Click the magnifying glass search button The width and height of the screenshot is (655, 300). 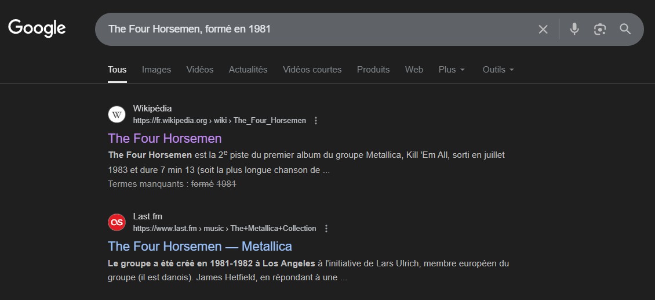tap(625, 29)
